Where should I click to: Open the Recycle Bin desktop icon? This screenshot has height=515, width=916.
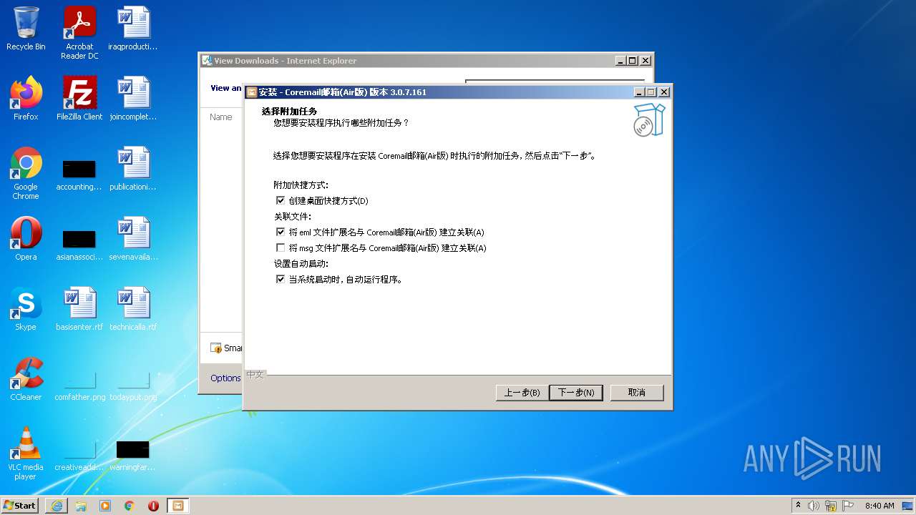pyautogui.click(x=26, y=29)
